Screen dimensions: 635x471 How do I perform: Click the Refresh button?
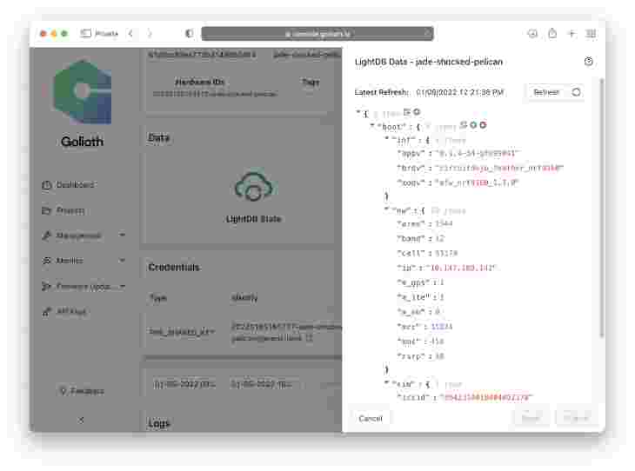pos(556,92)
